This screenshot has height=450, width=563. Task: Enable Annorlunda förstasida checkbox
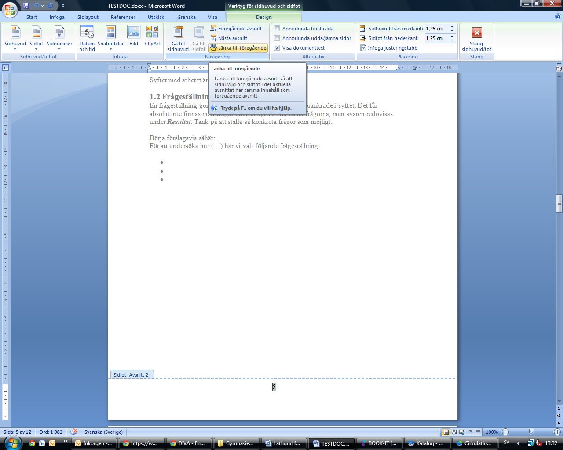tap(277, 29)
